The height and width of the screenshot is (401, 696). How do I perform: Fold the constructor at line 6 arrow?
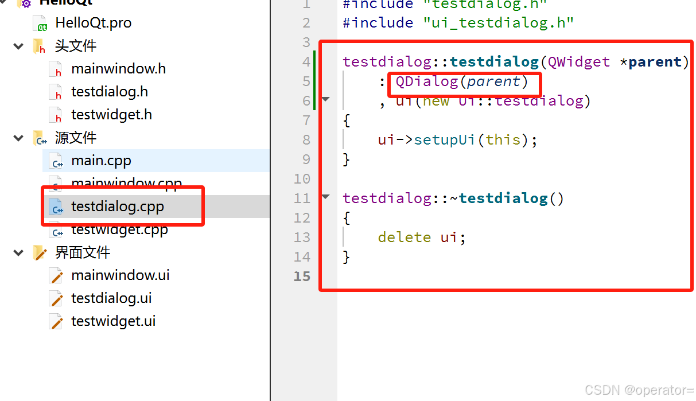click(x=326, y=99)
